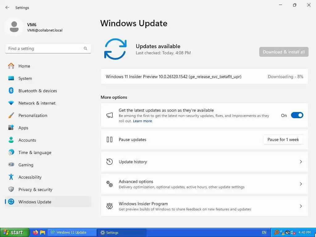Click the VM6 user avatar picture
The width and height of the screenshot is (316, 237).
point(14,27)
